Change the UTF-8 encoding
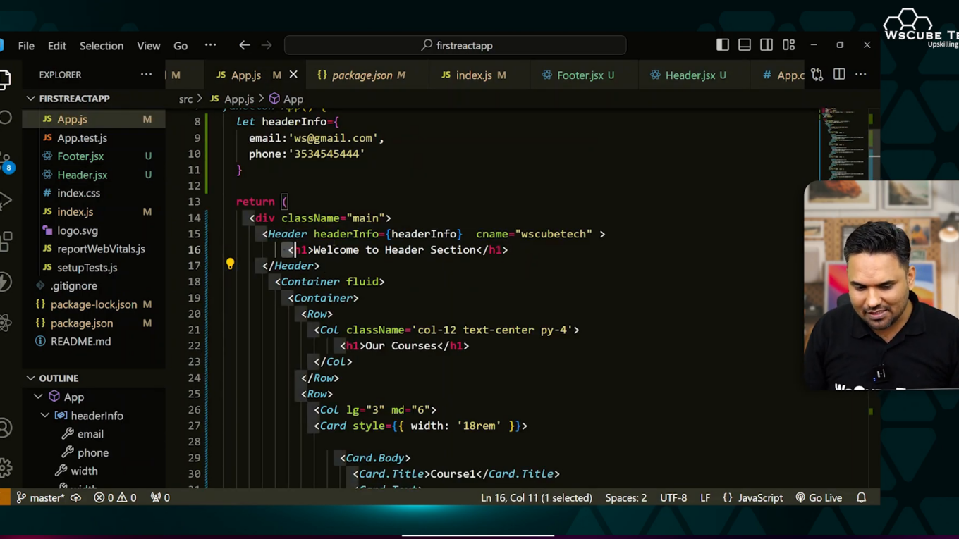959x539 pixels. coord(673,497)
